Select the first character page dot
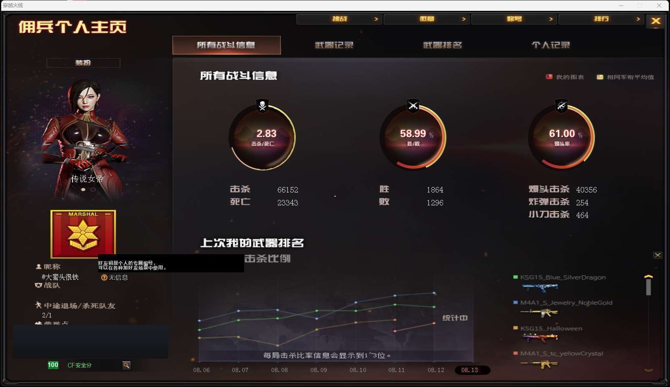 coord(83,190)
